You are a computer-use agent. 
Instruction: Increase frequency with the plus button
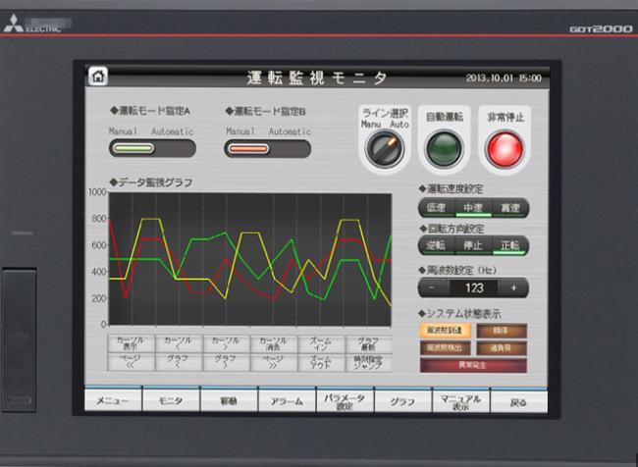coord(513,288)
